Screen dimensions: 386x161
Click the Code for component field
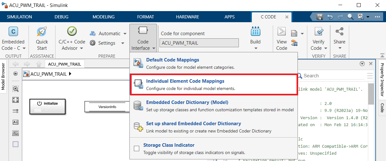pyautogui.click(x=199, y=43)
